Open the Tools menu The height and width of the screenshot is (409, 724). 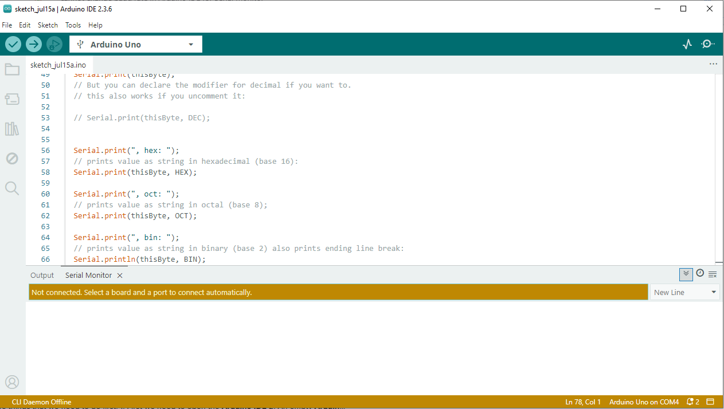pos(73,25)
